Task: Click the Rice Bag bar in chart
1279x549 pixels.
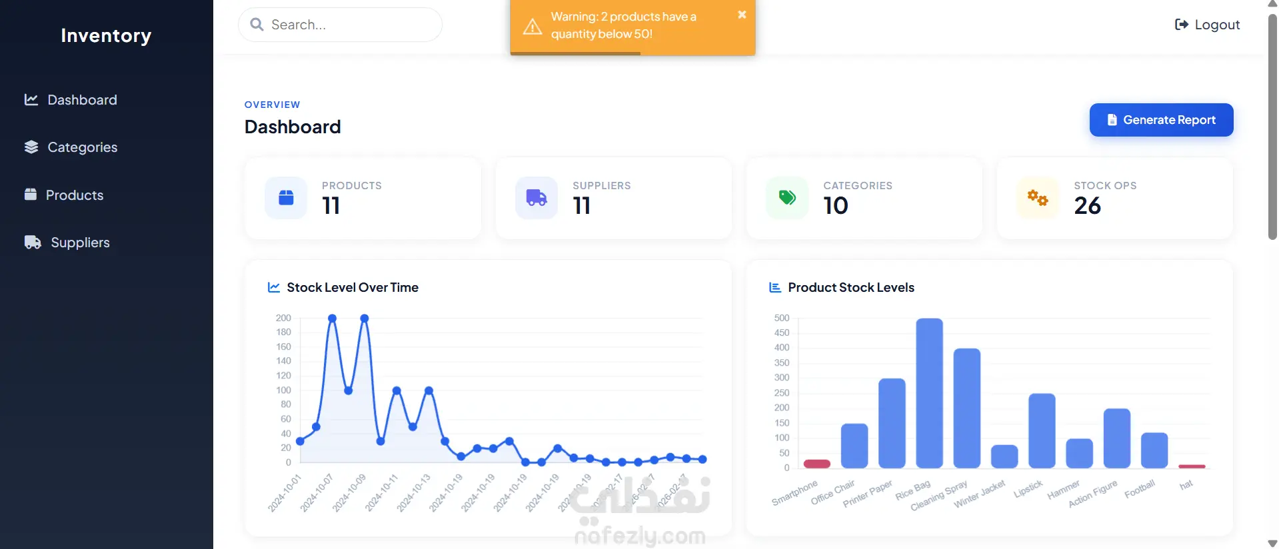Action: [x=929, y=393]
